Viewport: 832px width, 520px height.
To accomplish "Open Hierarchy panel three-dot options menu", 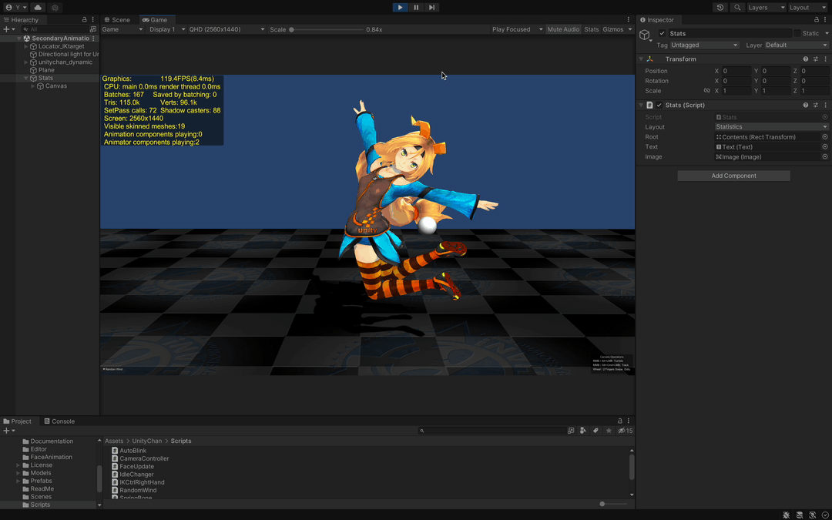I will [x=93, y=19].
